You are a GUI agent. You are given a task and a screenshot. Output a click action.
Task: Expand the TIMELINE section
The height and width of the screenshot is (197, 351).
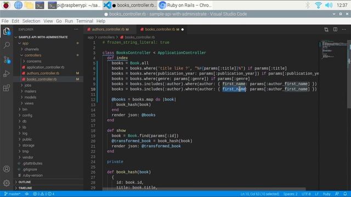click(25, 188)
